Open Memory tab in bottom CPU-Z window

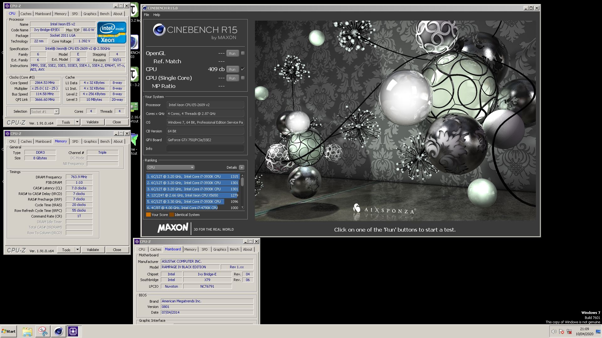click(190, 249)
